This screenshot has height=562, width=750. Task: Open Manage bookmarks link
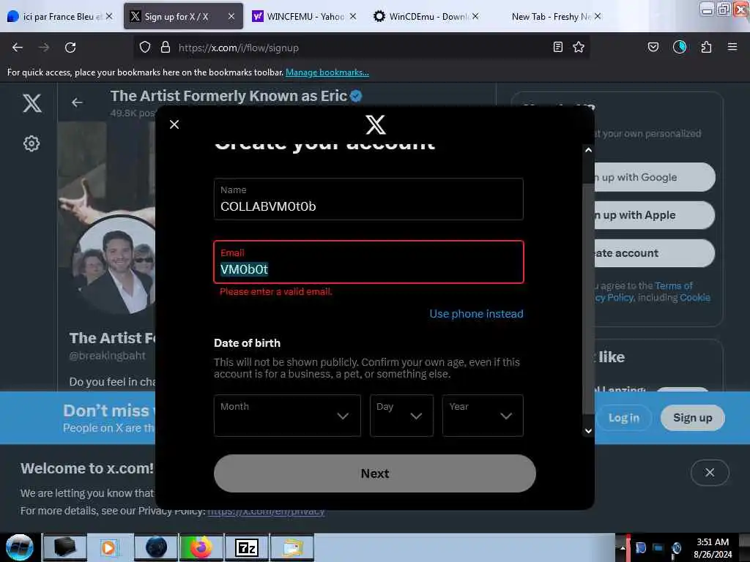pyautogui.click(x=327, y=72)
